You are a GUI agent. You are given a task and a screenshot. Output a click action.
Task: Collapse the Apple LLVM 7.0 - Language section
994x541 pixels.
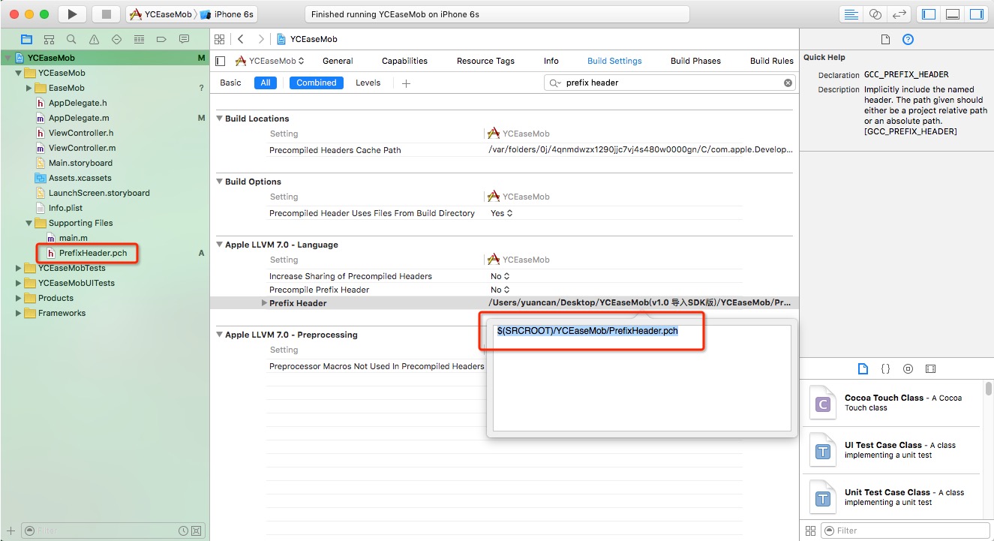coord(220,245)
